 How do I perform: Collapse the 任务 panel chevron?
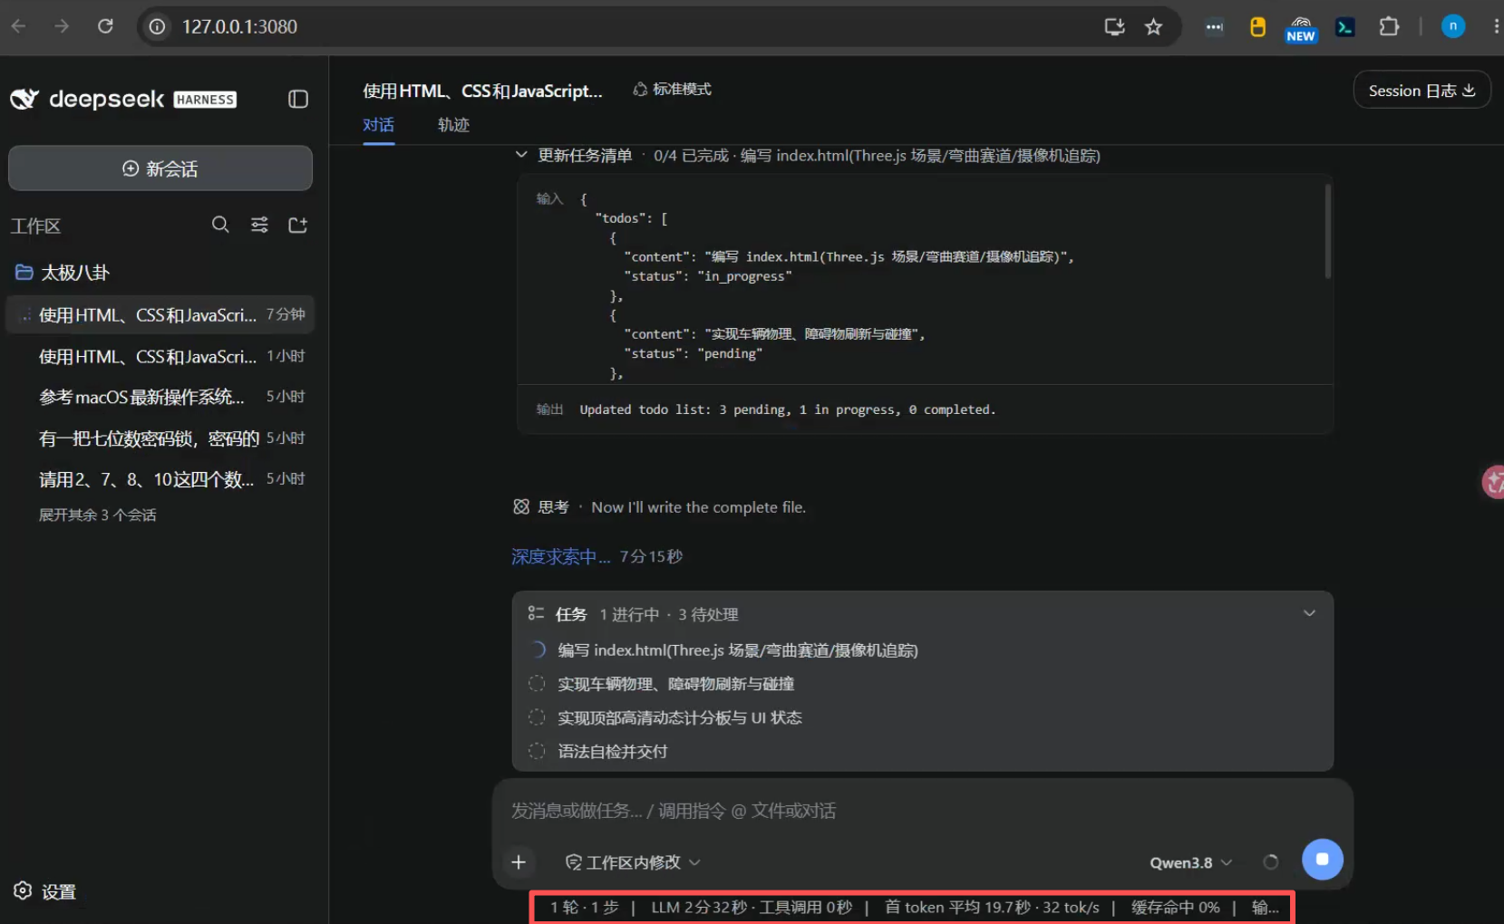[x=1309, y=613]
